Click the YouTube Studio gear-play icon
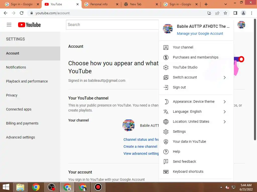257x192 pixels. pyautogui.click(x=166, y=67)
